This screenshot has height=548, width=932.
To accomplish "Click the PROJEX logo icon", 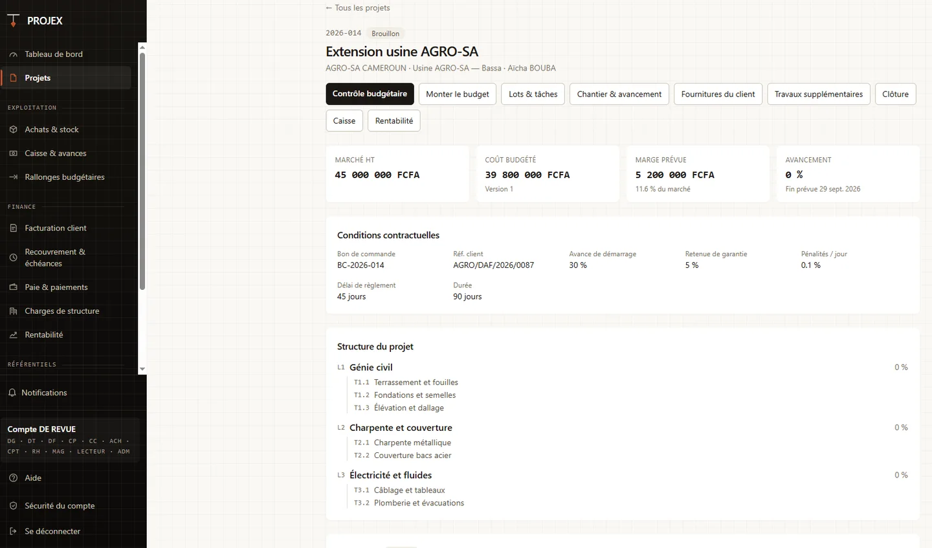I will (x=13, y=21).
